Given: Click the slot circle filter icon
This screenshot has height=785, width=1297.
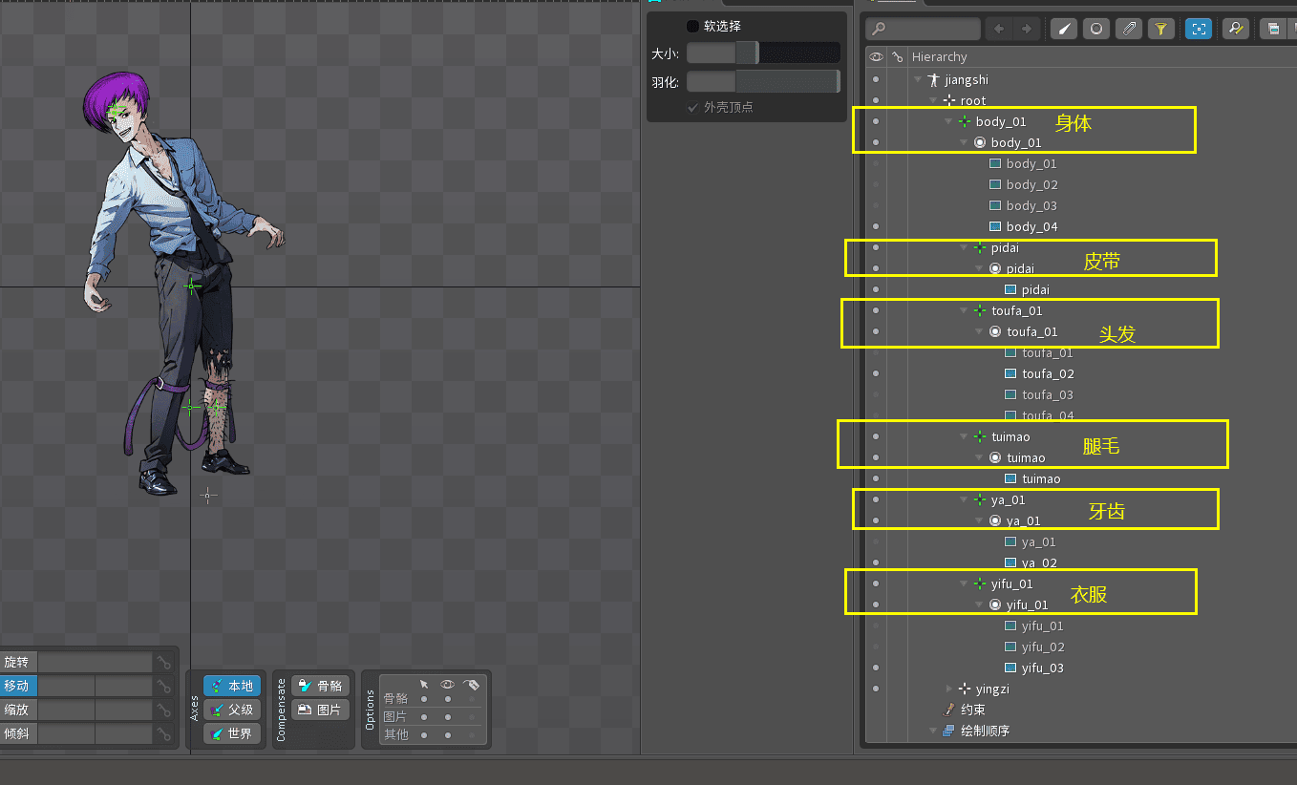Looking at the screenshot, I should pyautogui.click(x=1096, y=29).
